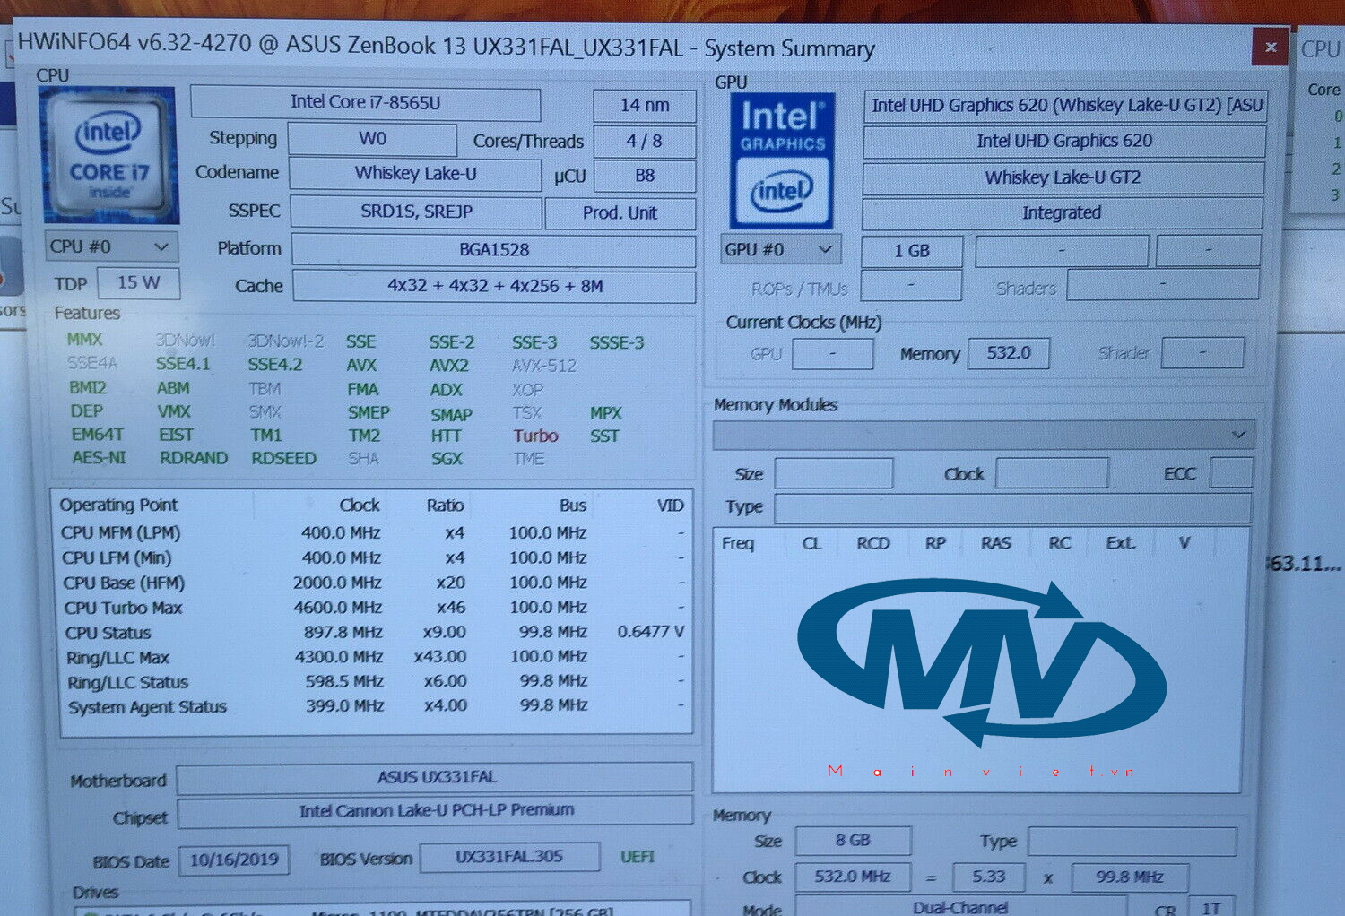Open the GPU #0 selector dropdown
This screenshot has height=916, width=1345.
tap(779, 249)
